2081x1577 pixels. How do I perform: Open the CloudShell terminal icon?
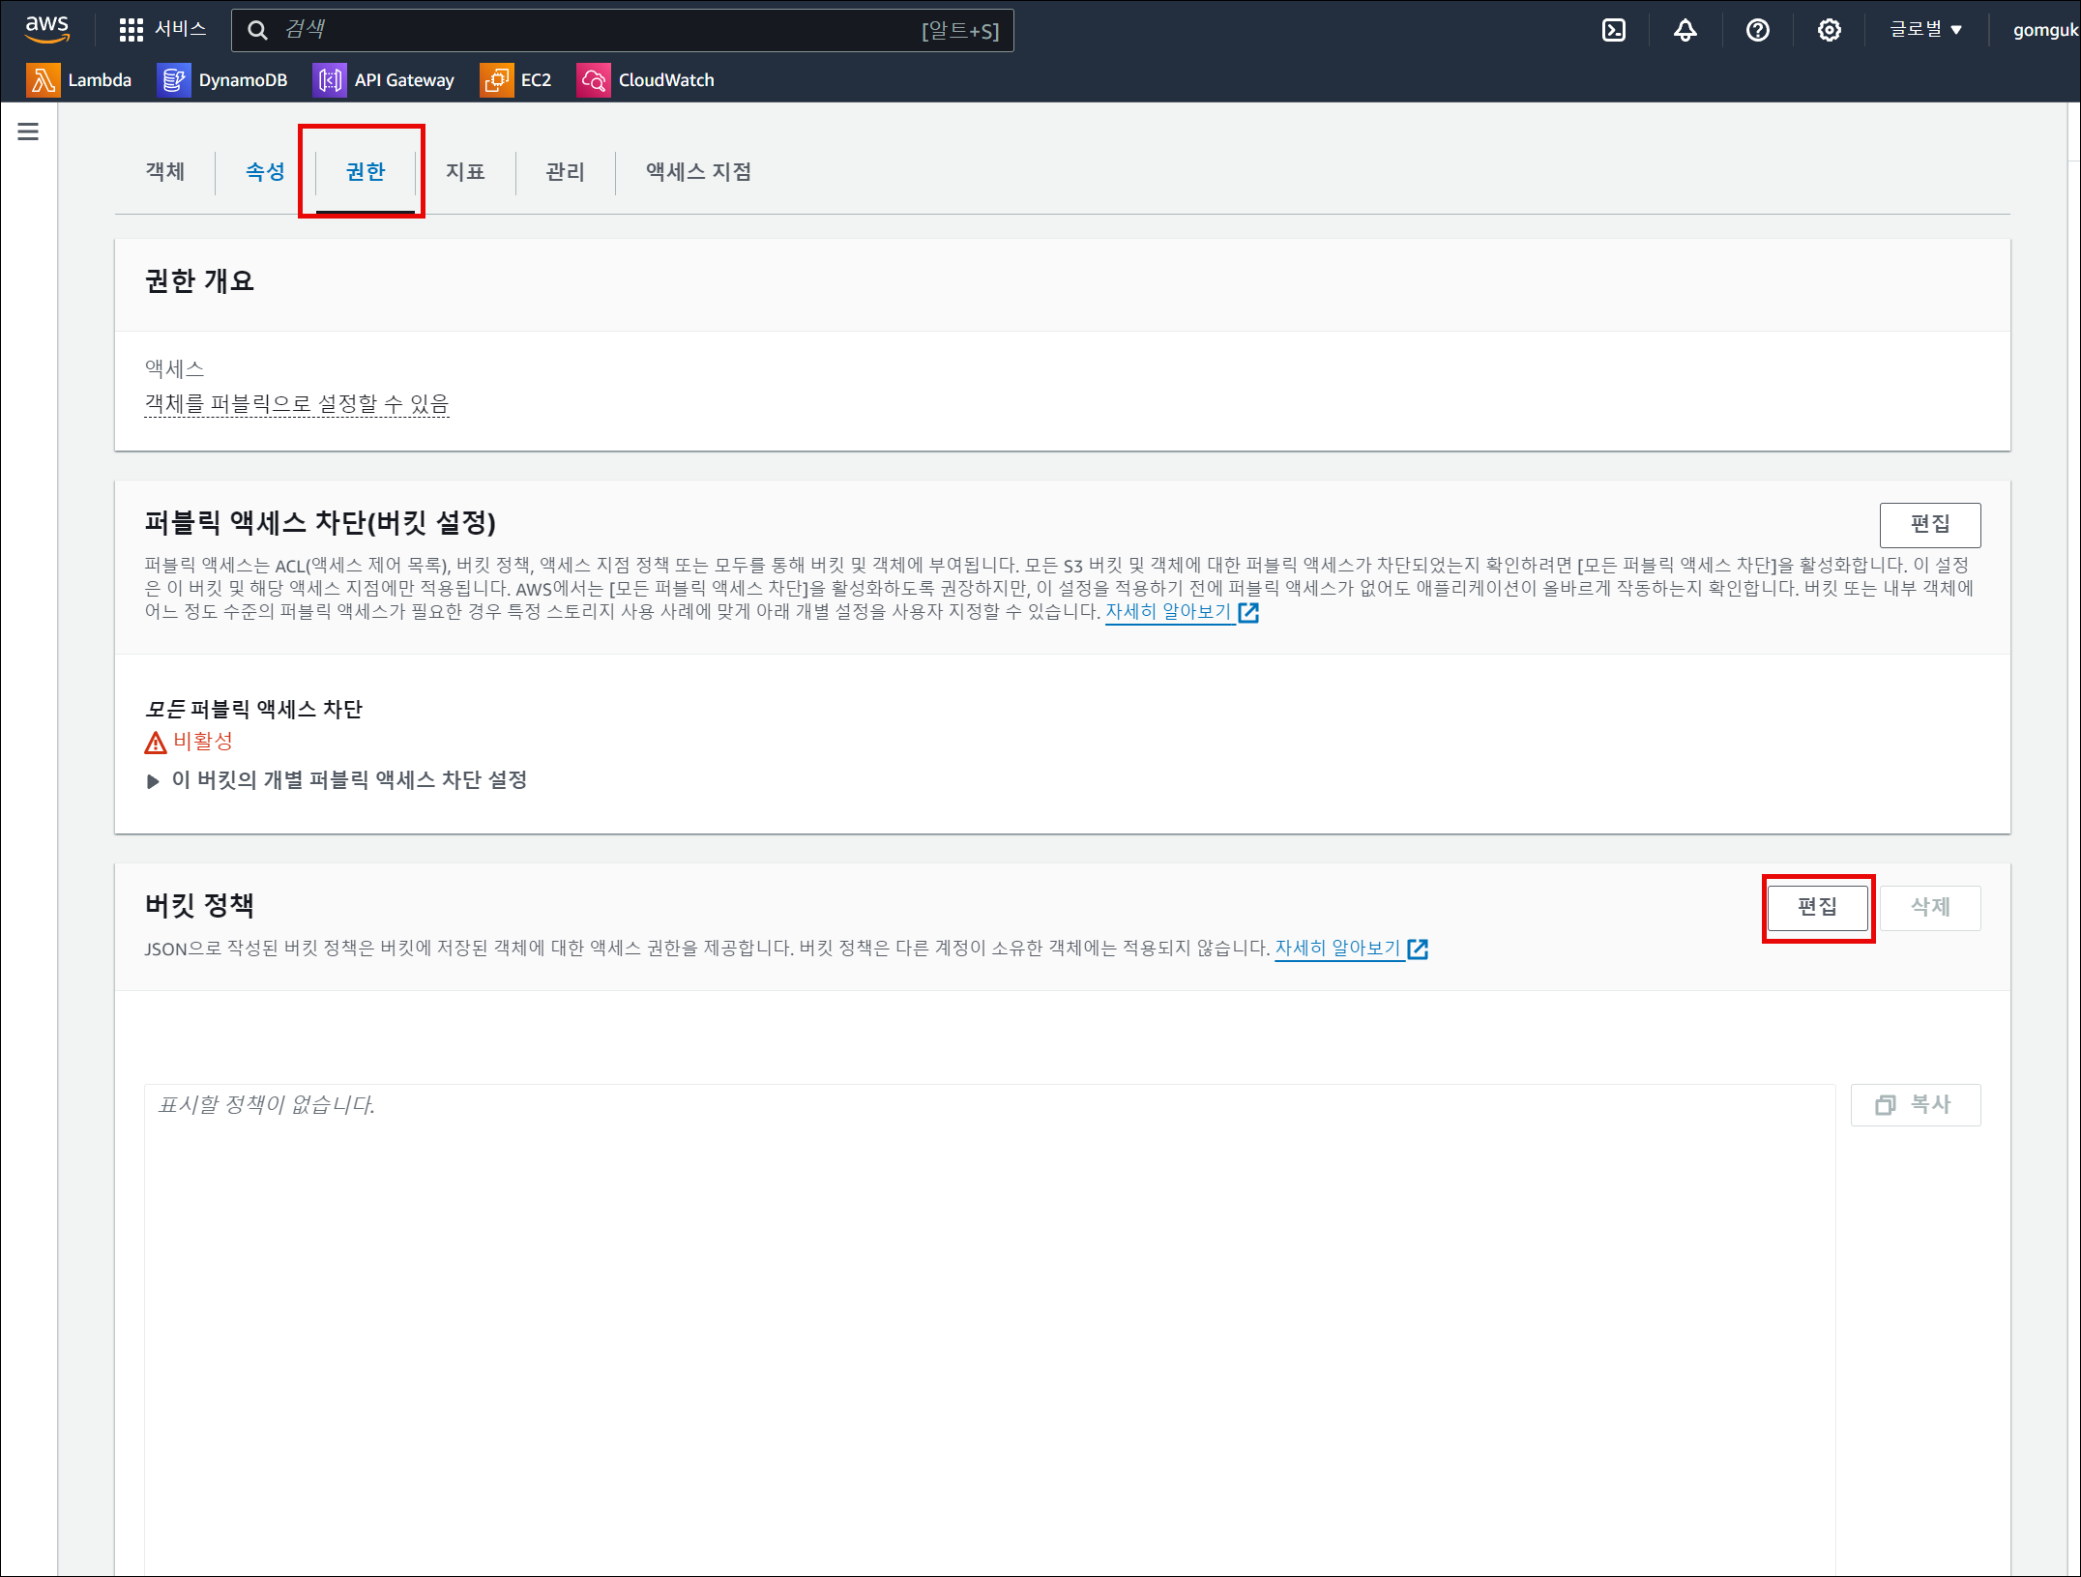coord(1614,30)
